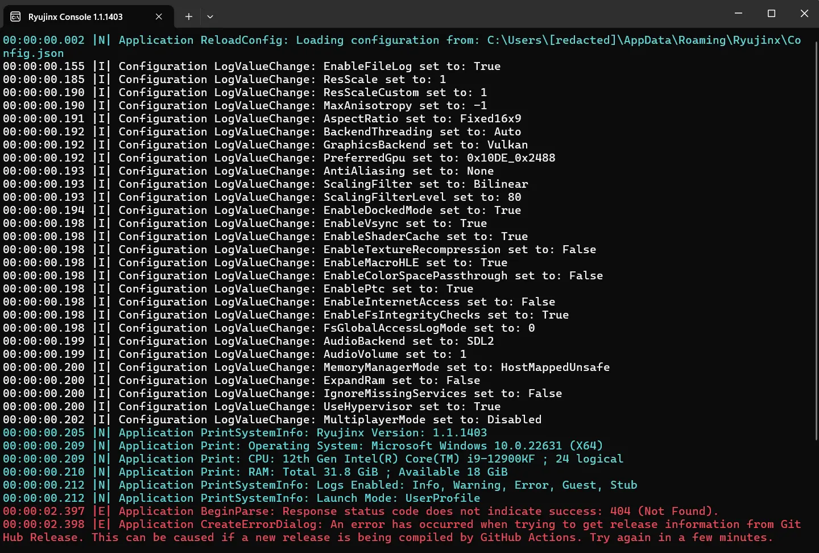Click the 'EnablePtc set to: True' line
The image size is (819, 553).
pyautogui.click(x=238, y=288)
